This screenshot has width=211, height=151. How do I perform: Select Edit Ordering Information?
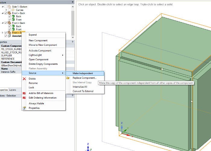(44, 98)
